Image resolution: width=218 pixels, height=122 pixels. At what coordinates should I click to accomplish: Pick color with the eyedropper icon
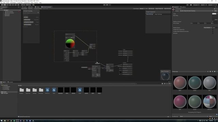coord(217,14)
